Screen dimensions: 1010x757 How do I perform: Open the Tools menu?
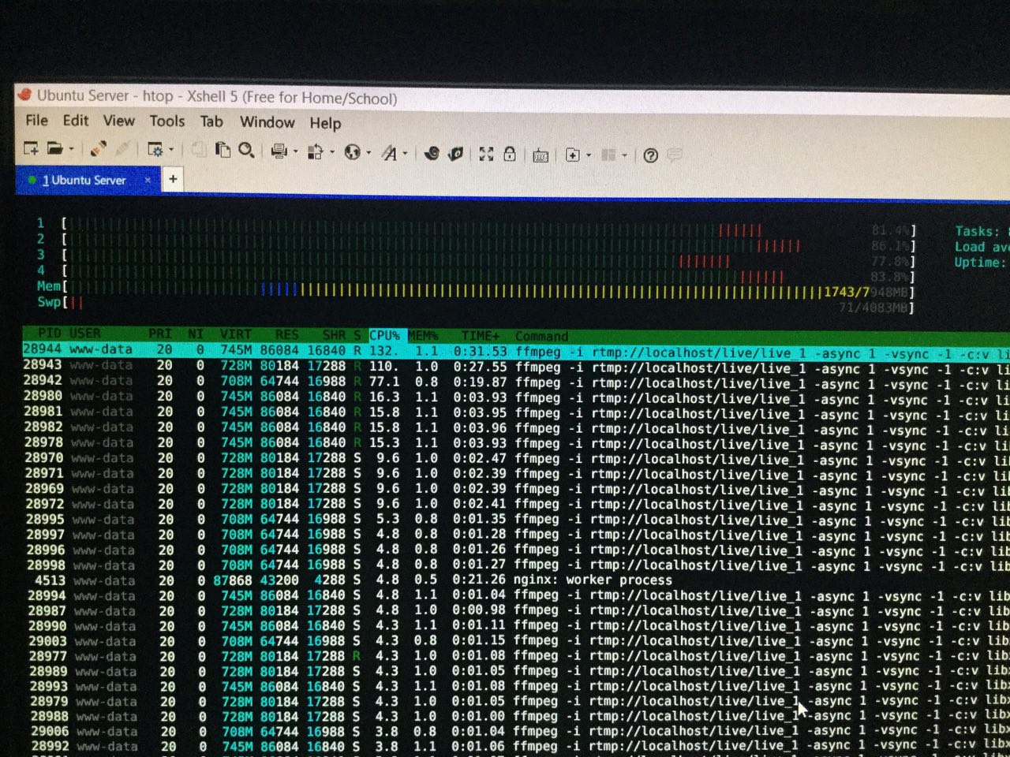pos(167,121)
